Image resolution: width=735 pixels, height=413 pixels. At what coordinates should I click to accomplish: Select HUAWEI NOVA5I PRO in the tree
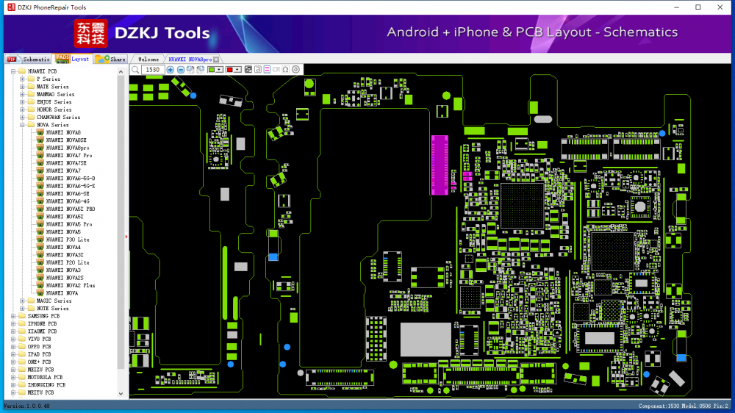(x=71, y=209)
